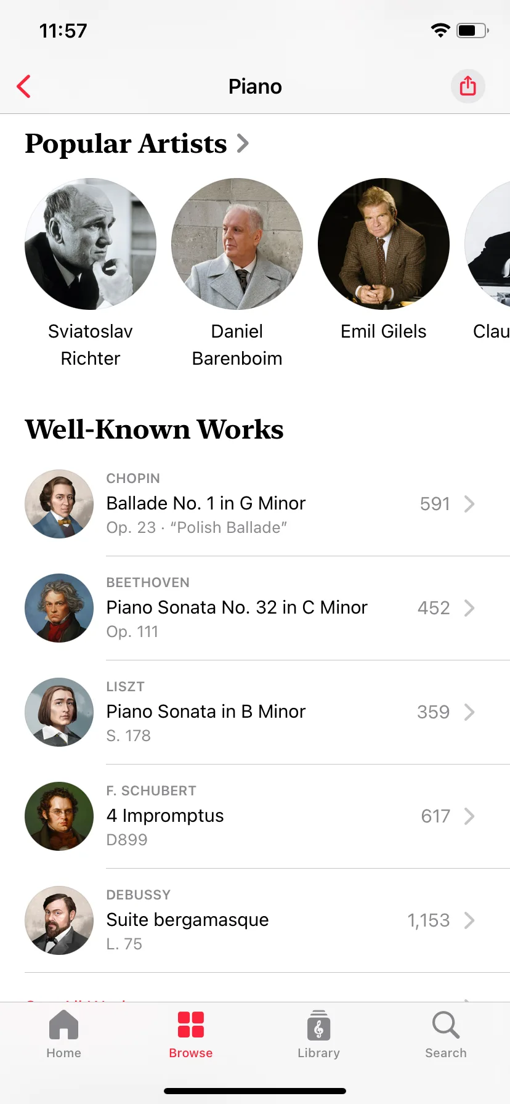Open chevron next to Suite bergamasque count
510x1104 pixels.
coord(469,920)
